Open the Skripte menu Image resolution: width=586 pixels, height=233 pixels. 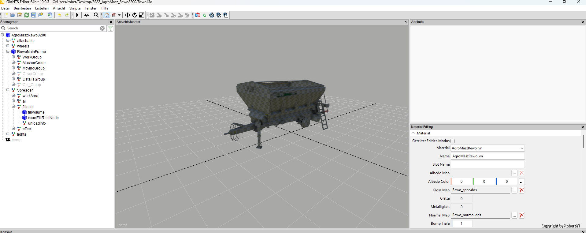coord(75,8)
